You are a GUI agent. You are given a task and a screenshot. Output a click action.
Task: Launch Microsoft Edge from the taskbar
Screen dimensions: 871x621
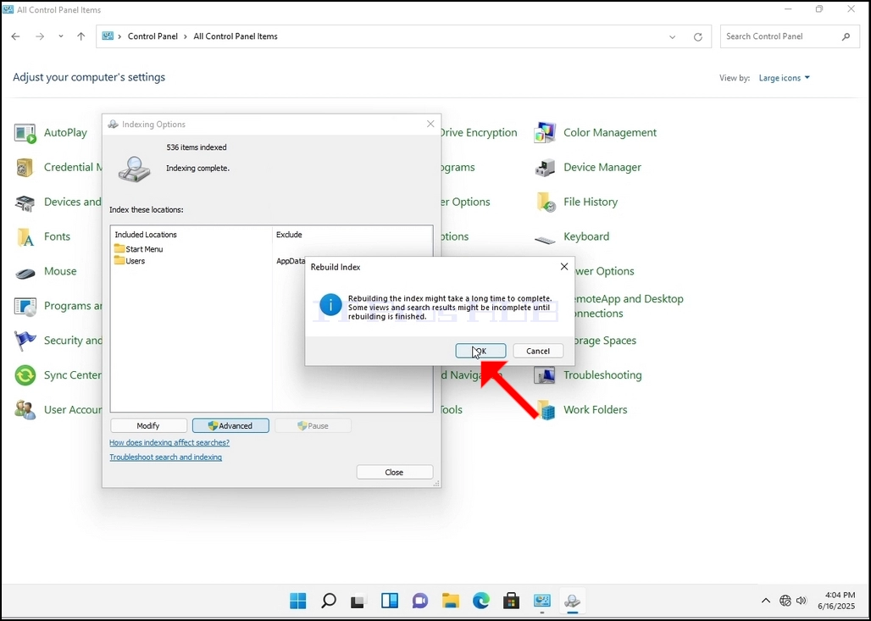tap(481, 601)
